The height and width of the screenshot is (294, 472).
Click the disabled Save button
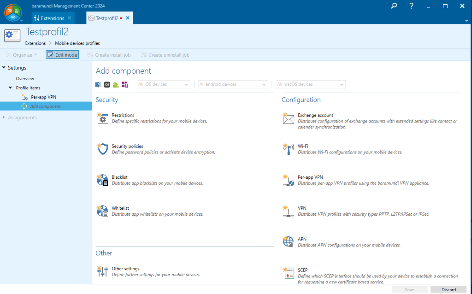(410, 290)
